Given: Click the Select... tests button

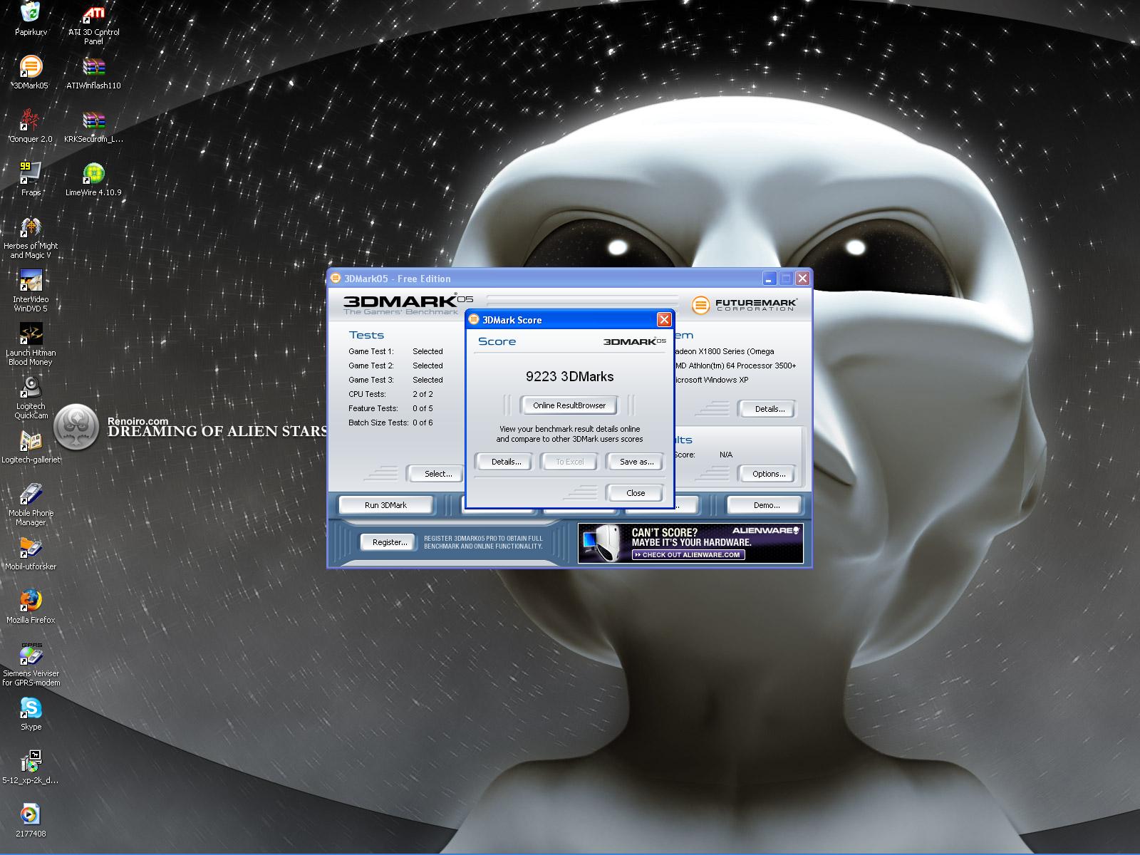Looking at the screenshot, I should pyautogui.click(x=437, y=474).
